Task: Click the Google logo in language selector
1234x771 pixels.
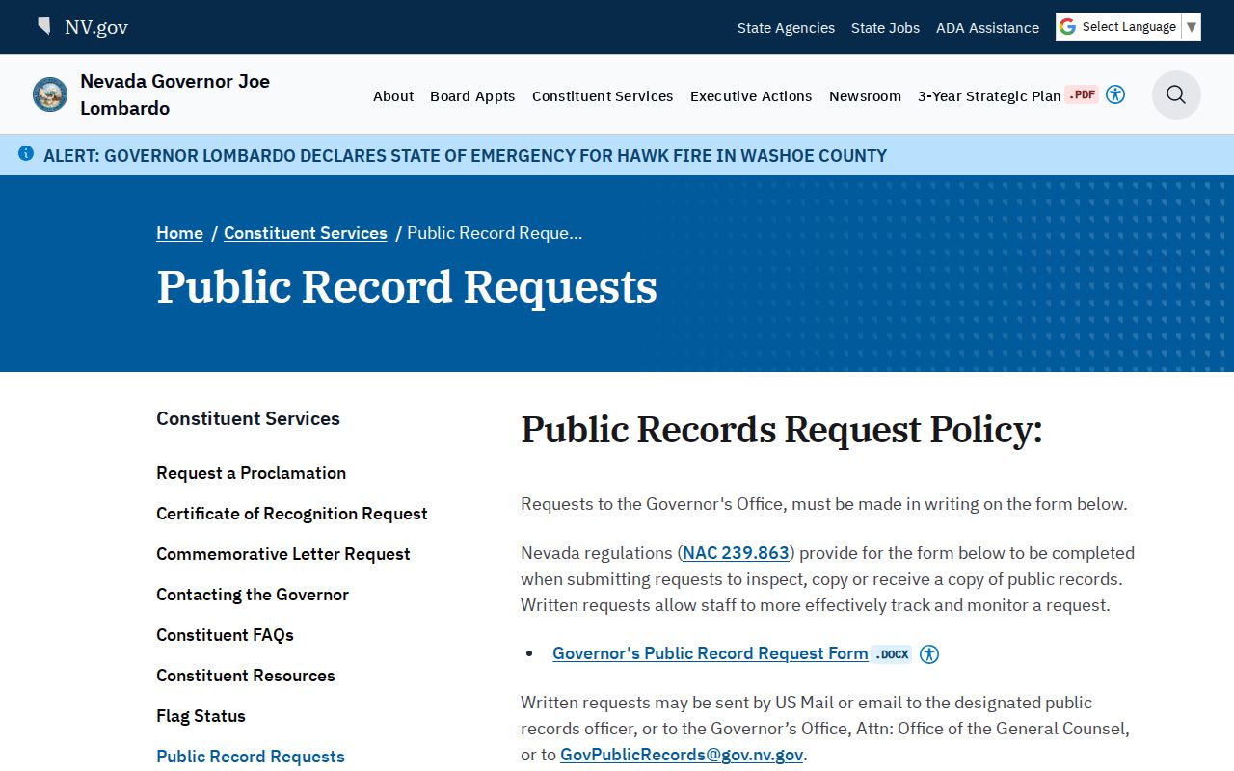Action: point(1067,27)
